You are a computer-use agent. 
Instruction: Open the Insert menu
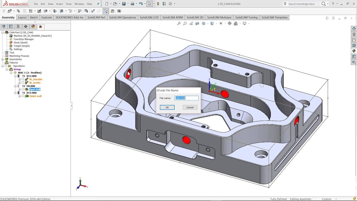59,4
